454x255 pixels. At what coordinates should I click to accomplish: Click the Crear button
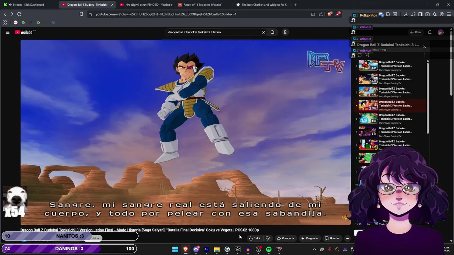click(x=416, y=32)
